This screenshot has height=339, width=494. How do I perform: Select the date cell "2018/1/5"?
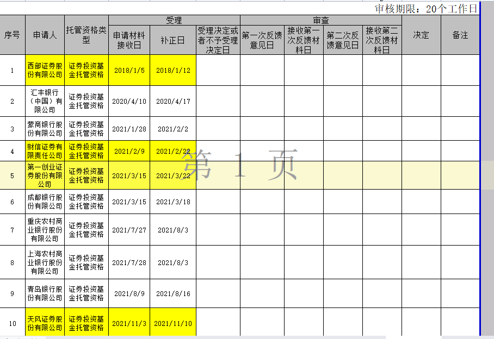(x=129, y=70)
